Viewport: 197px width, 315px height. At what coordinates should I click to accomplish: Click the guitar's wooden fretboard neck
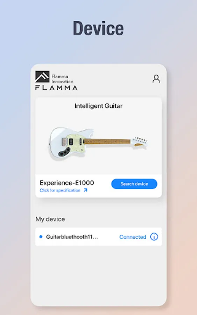pyautogui.click(x=107, y=141)
